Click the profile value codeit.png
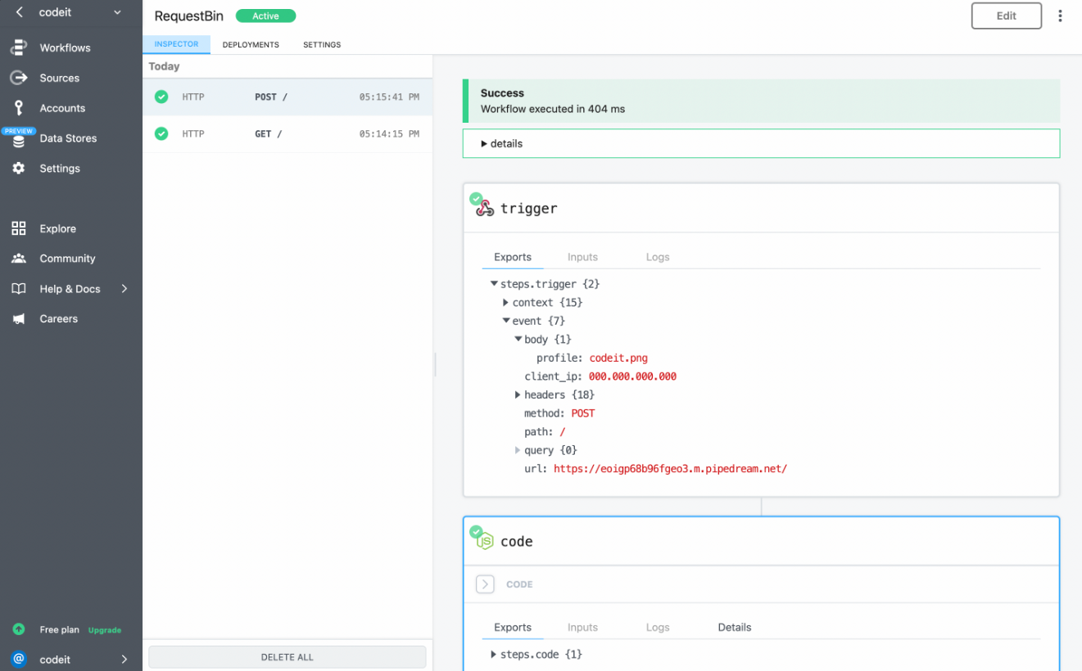Viewport: 1082px width, 671px height. point(618,358)
